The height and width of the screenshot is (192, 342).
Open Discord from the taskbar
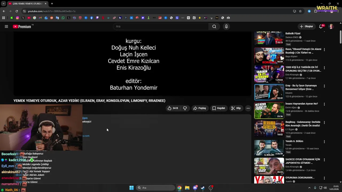click(x=195, y=188)
